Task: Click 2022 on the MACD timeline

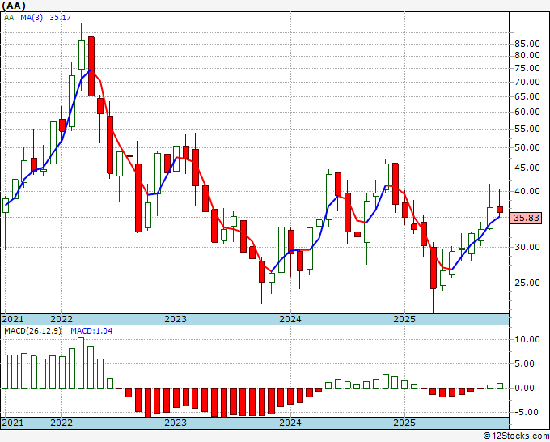Action: tap(61, 423)
